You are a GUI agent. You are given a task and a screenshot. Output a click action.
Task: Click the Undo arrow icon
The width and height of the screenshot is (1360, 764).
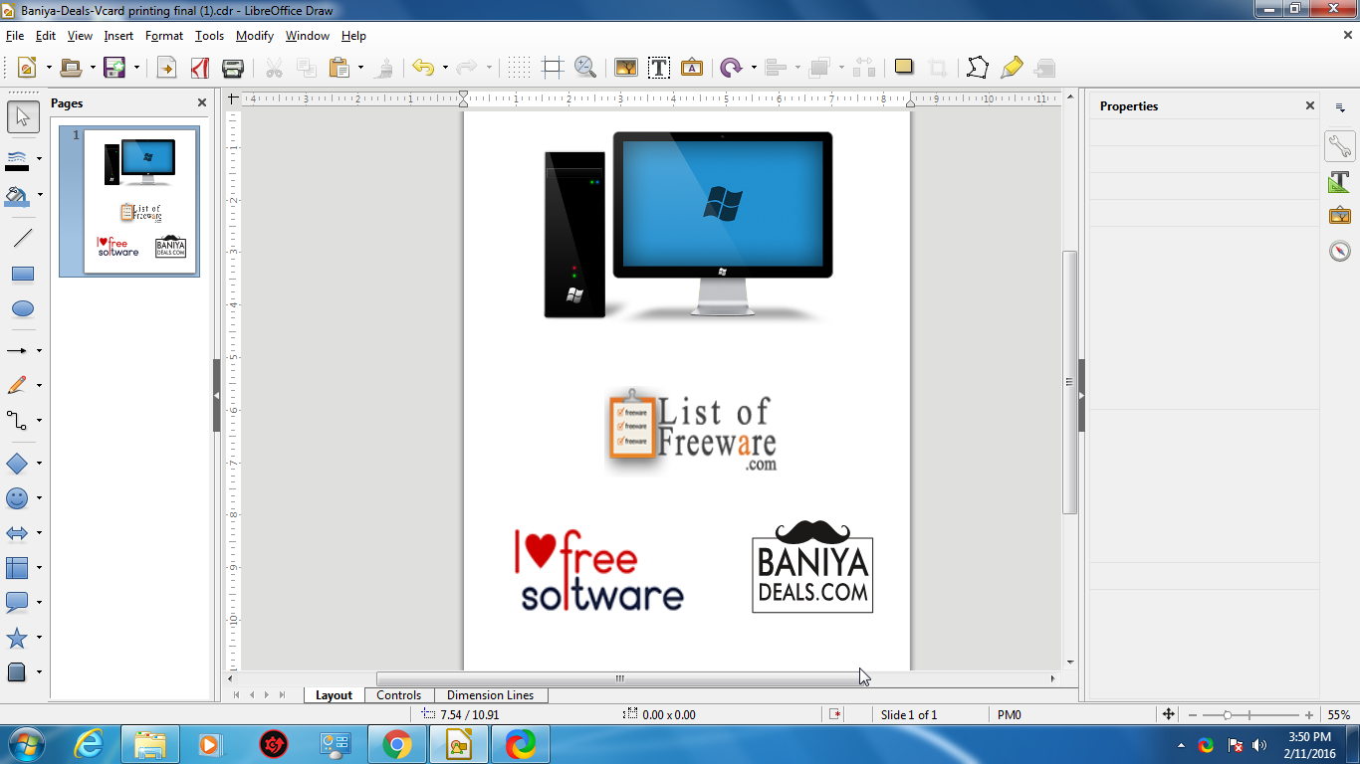[423, 68]
